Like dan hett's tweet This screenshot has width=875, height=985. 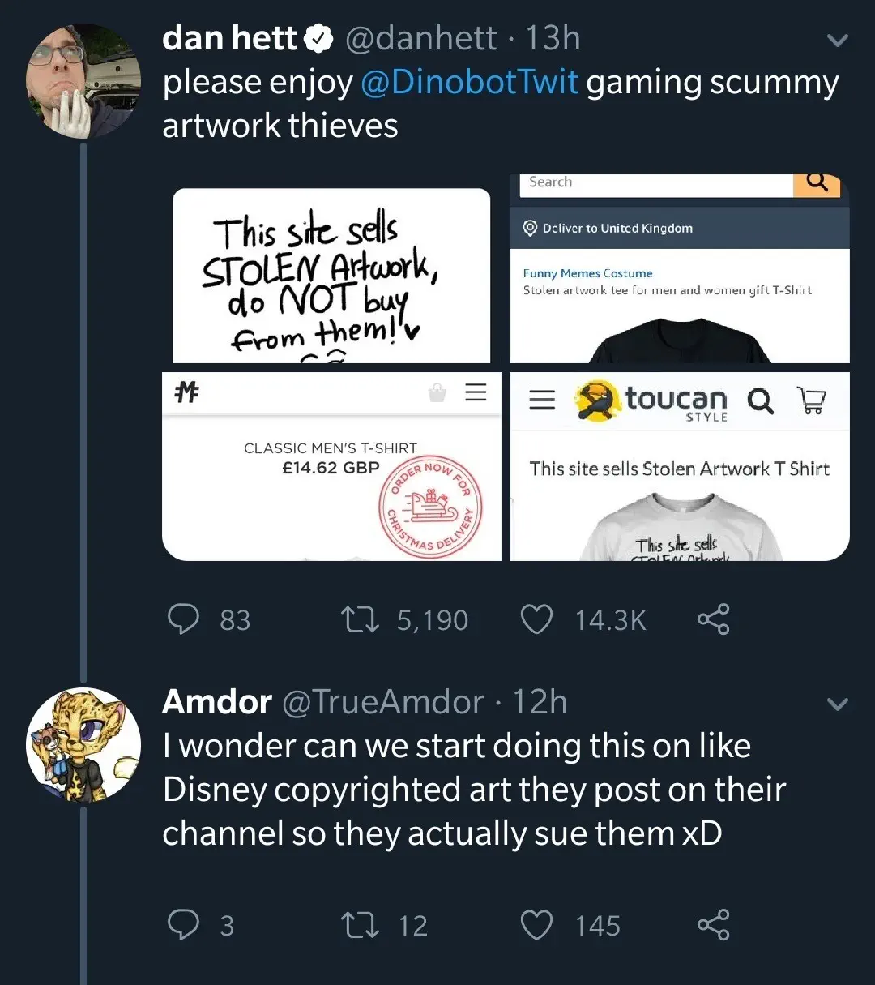point(536,620)
